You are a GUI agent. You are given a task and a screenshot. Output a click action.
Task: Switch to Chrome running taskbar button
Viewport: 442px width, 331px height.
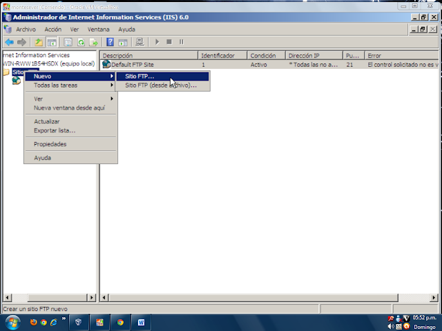[x=120, y=323]
